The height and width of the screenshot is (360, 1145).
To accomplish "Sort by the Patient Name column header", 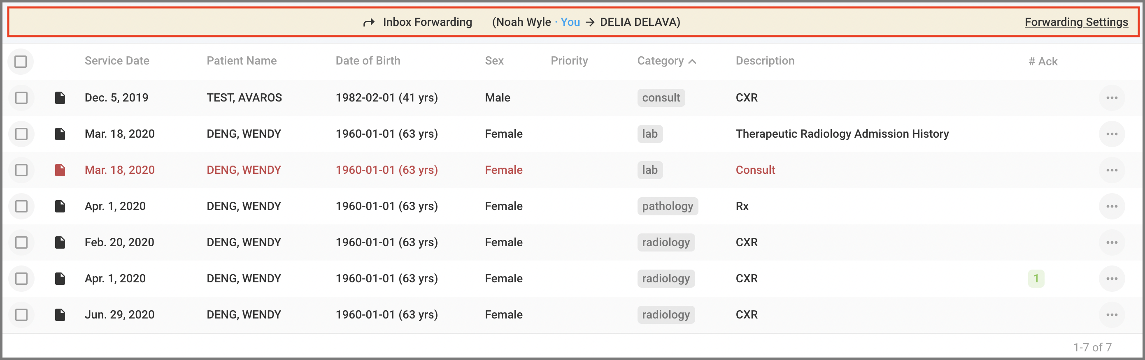I will [241, 61].
